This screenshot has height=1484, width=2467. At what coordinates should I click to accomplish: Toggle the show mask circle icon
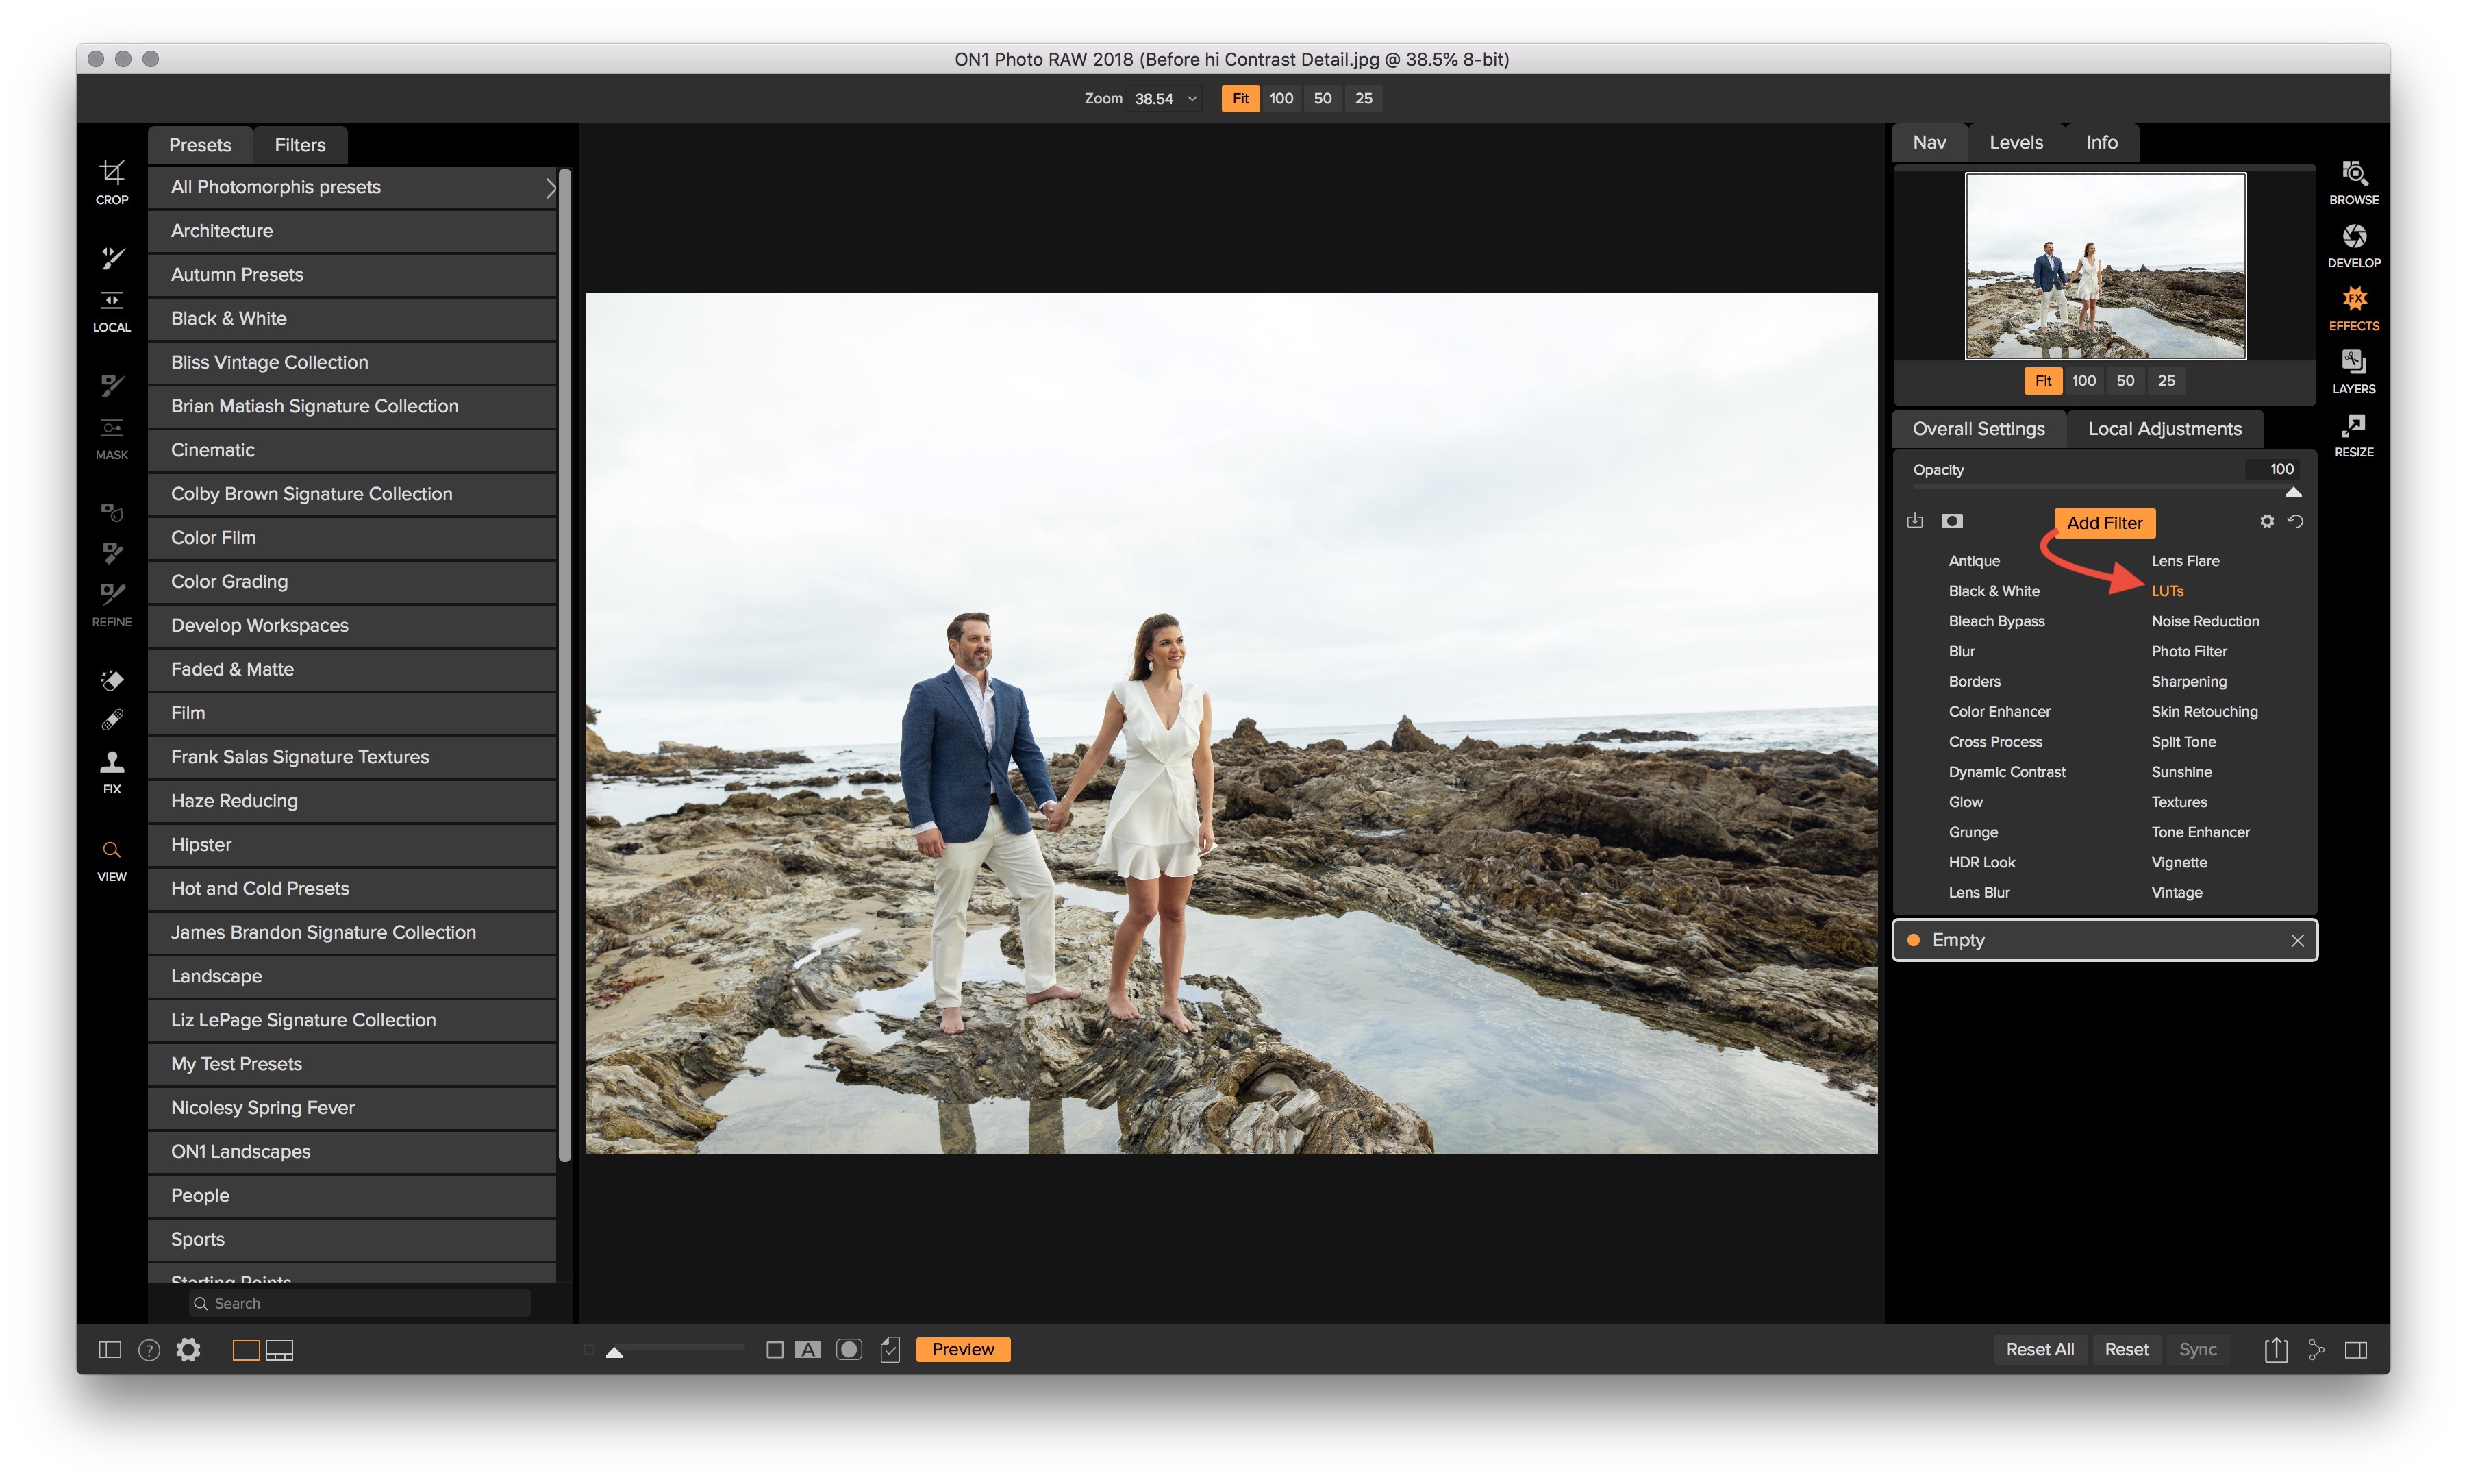coord(849,1350)
